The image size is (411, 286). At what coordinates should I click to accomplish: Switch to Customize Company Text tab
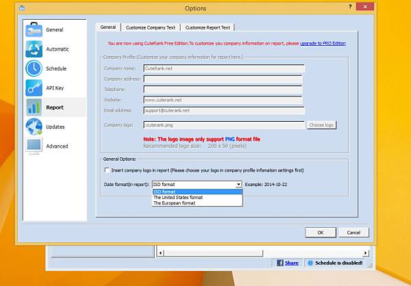(151, 27)
